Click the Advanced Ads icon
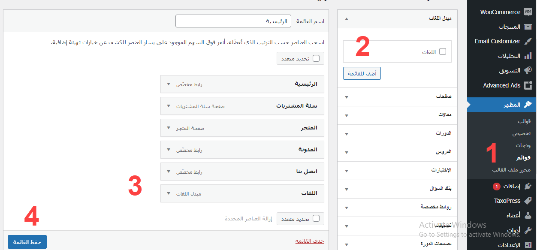Image resolution: width=537 pixels, height=250 pixels. click(x=528, y=85)
